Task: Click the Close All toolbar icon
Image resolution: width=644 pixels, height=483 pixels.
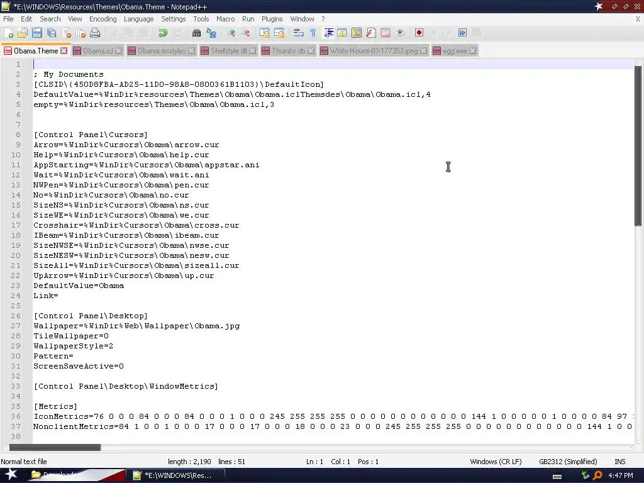Action: [80, 33]
